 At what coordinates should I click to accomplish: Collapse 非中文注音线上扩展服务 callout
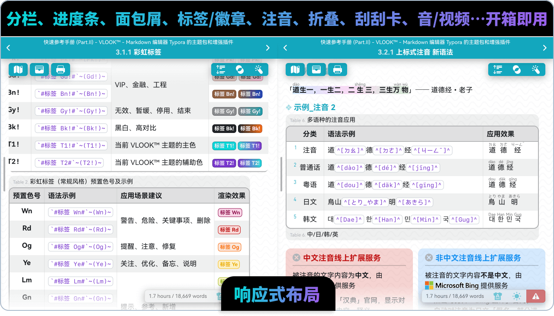point(429,258)
